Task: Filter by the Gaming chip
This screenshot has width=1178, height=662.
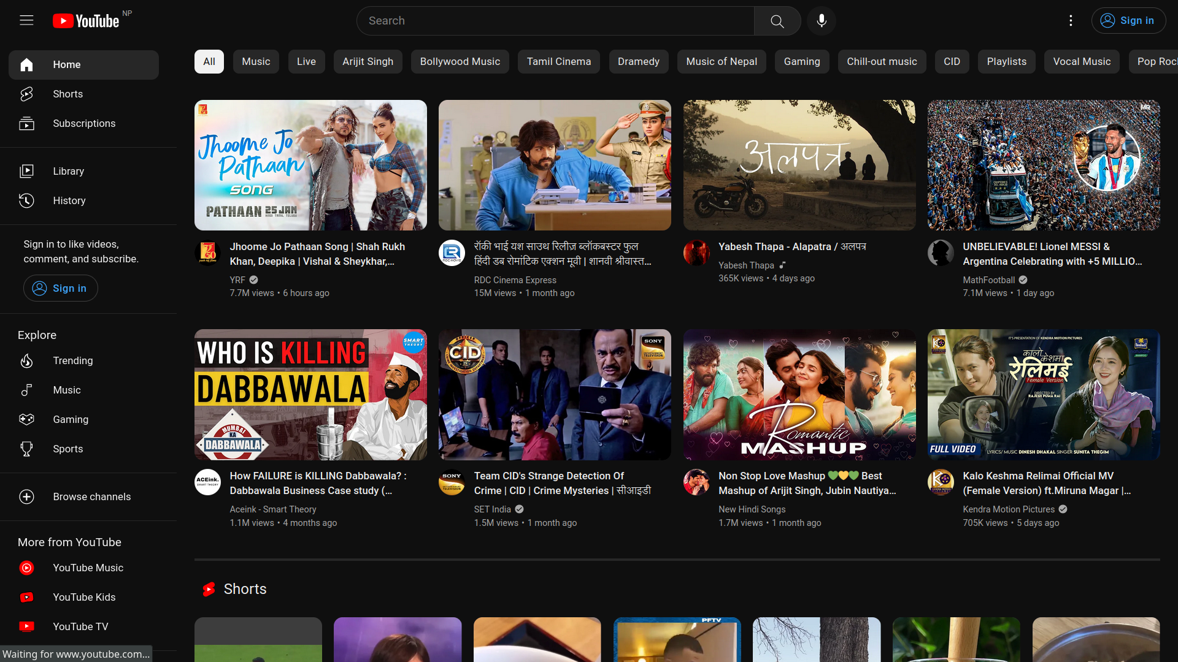Action: [801, 61]
